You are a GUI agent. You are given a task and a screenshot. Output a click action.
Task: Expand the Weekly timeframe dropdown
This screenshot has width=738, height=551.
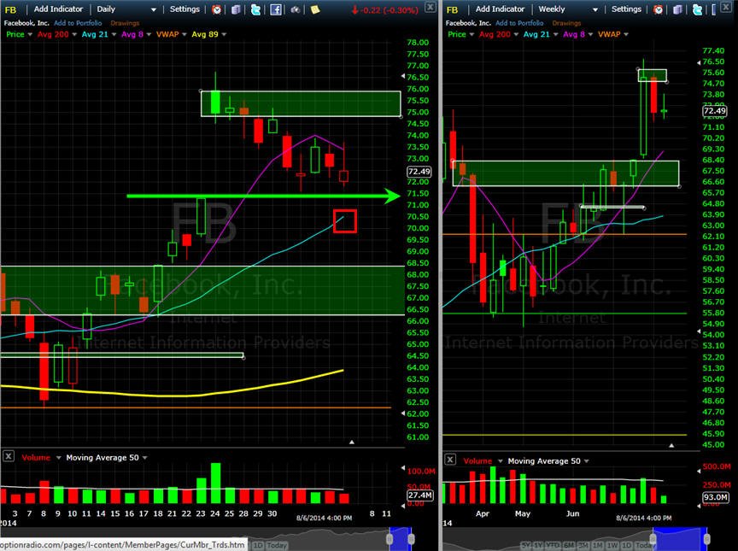tap(594, 9)
